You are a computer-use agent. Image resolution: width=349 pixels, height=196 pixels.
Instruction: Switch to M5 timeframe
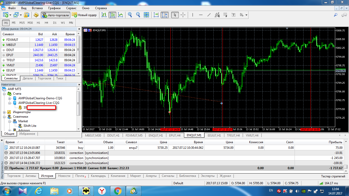pyautogui.click(x=14, y=23)
